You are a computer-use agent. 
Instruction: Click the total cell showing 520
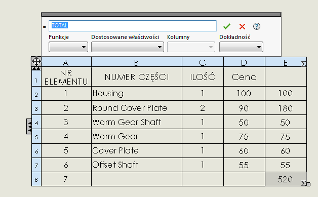(286, 179)
